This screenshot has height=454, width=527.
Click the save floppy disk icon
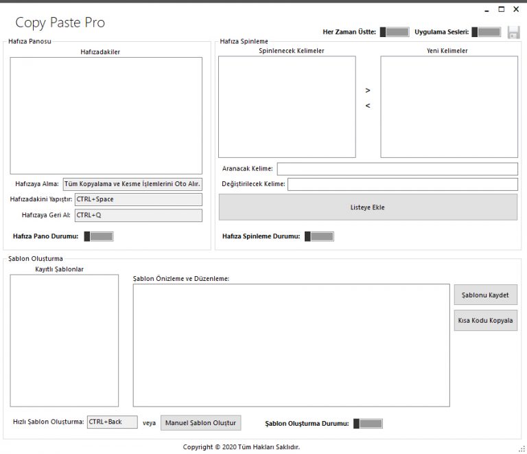pos(513,32)
